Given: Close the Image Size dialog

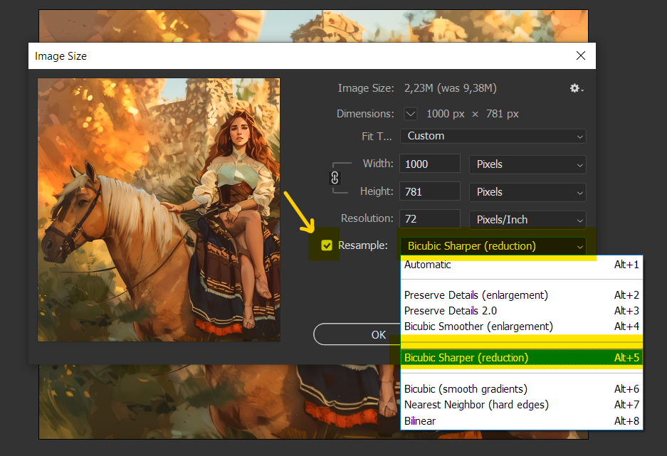Looking at the screenshot, I should pyautogui.click(x=581, y=55).
